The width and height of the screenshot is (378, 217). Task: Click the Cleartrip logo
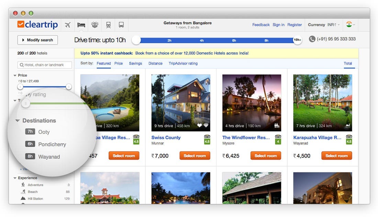(x=37, y=25)
